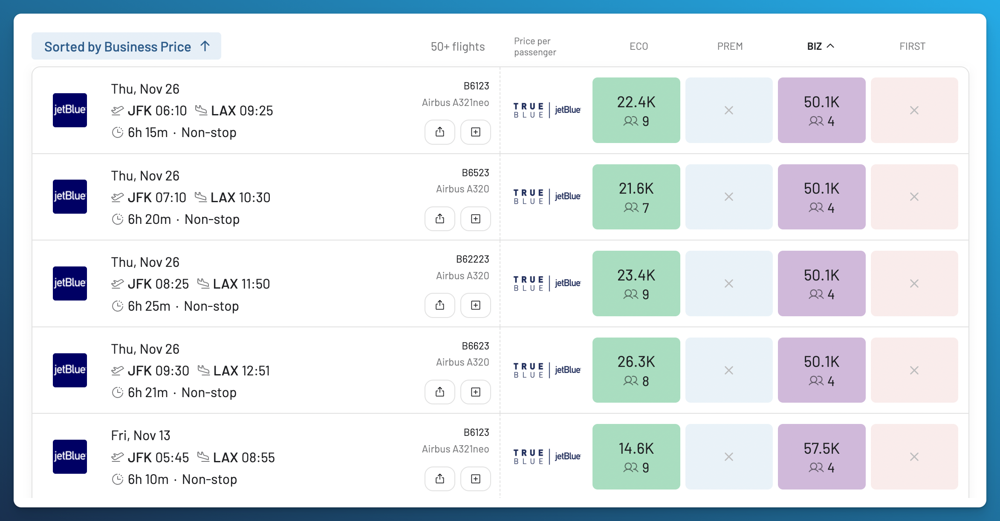Select 21.6K economy fare

636,197
